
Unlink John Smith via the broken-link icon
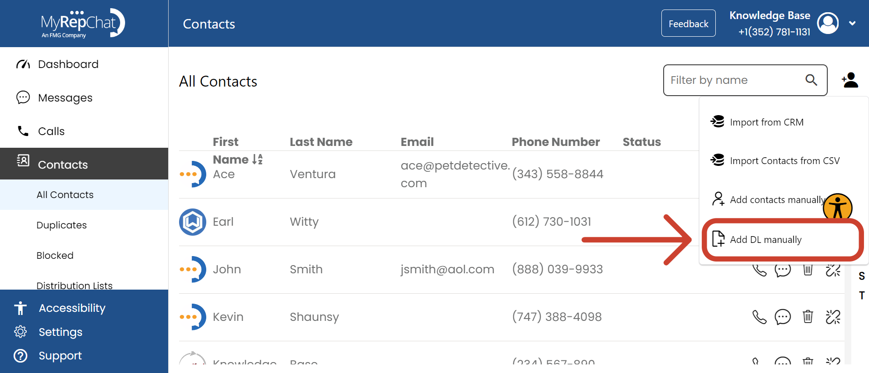point(833,269)
